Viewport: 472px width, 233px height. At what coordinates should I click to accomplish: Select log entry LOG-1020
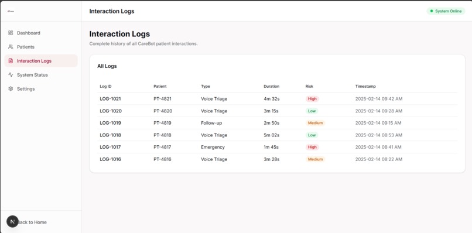(111, 111)
